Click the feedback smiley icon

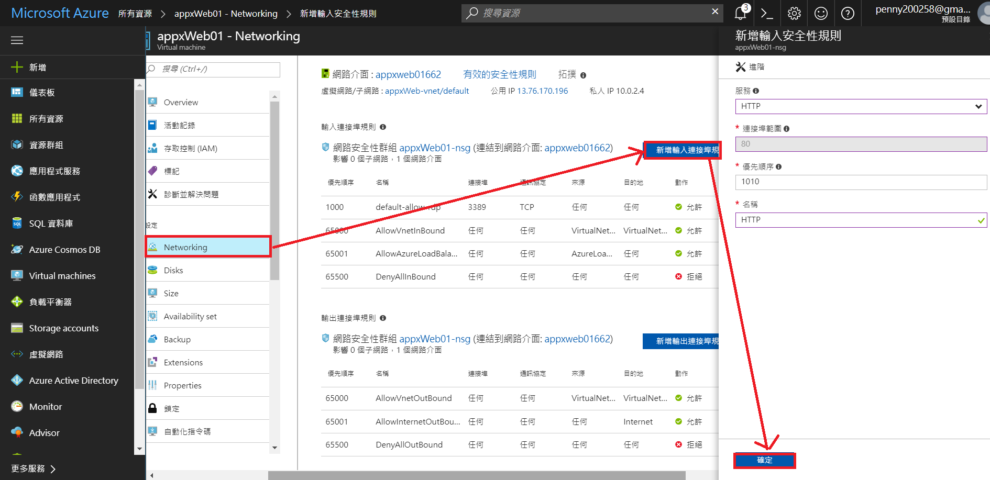click(821, 13)
